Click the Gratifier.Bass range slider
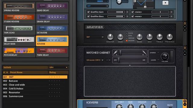The image size is (193, 108). point(116,16)
